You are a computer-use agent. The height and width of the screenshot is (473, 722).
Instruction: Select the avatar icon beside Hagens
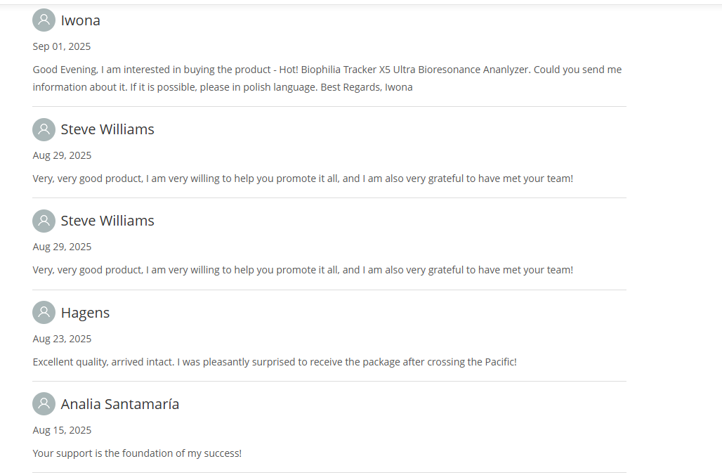click(44, 313)
